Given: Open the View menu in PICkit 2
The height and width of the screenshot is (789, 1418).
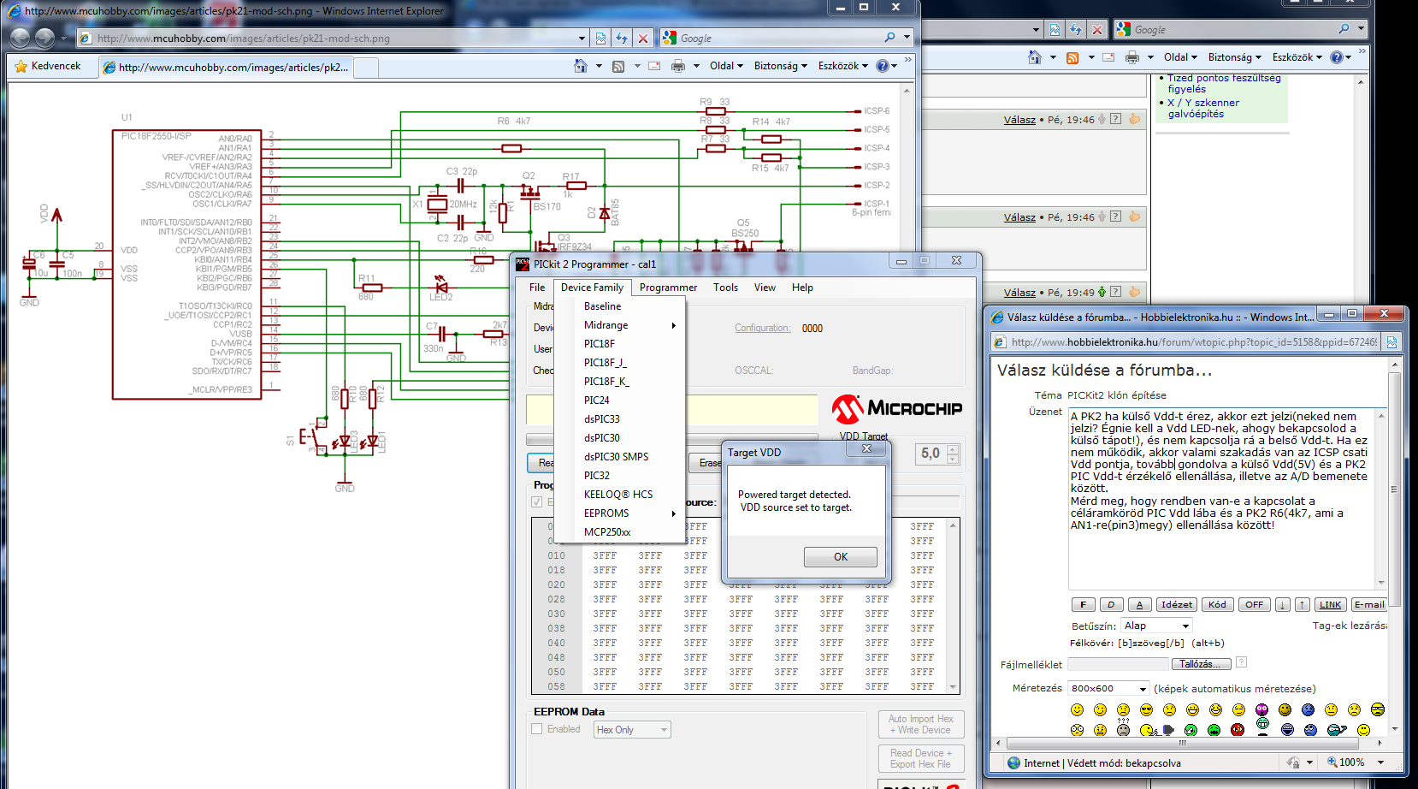Looking at the screenshot, I should (x=765, y=288).
